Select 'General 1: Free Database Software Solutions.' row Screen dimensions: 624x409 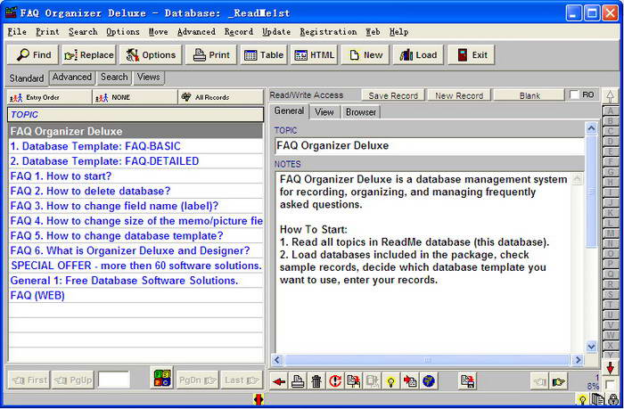(135, 281)
